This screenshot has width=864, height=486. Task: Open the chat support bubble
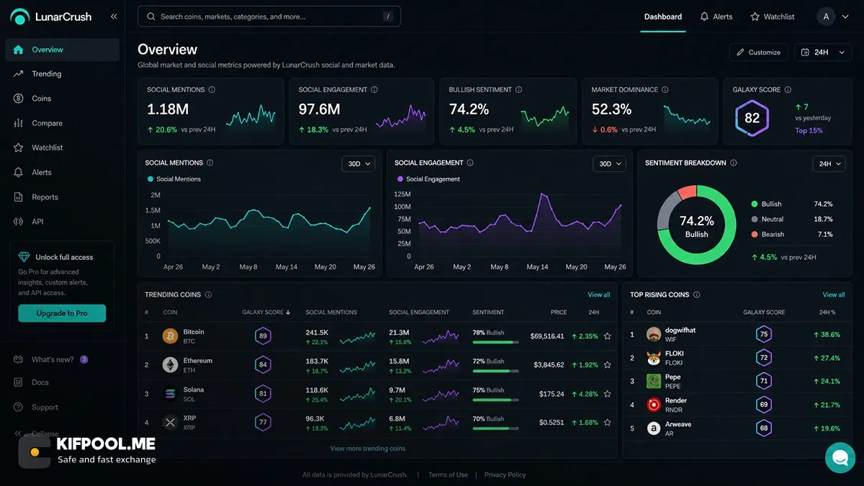pyautogui.click(x=840, y=457)
